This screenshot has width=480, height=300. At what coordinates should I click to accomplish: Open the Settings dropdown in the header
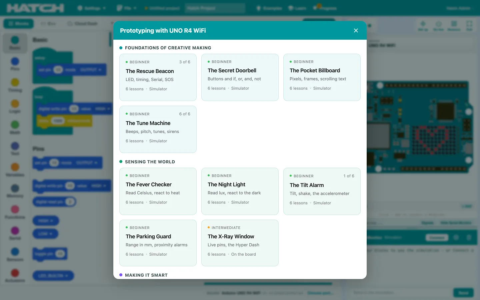(92, 8)
